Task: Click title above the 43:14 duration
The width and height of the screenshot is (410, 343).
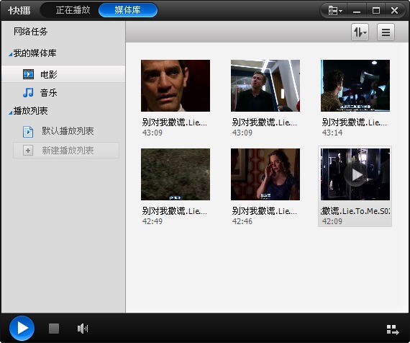Action: point(355,122)
